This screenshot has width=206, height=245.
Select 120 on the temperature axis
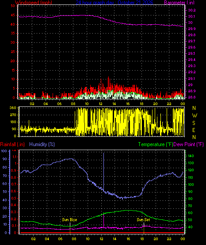[191, 170]
